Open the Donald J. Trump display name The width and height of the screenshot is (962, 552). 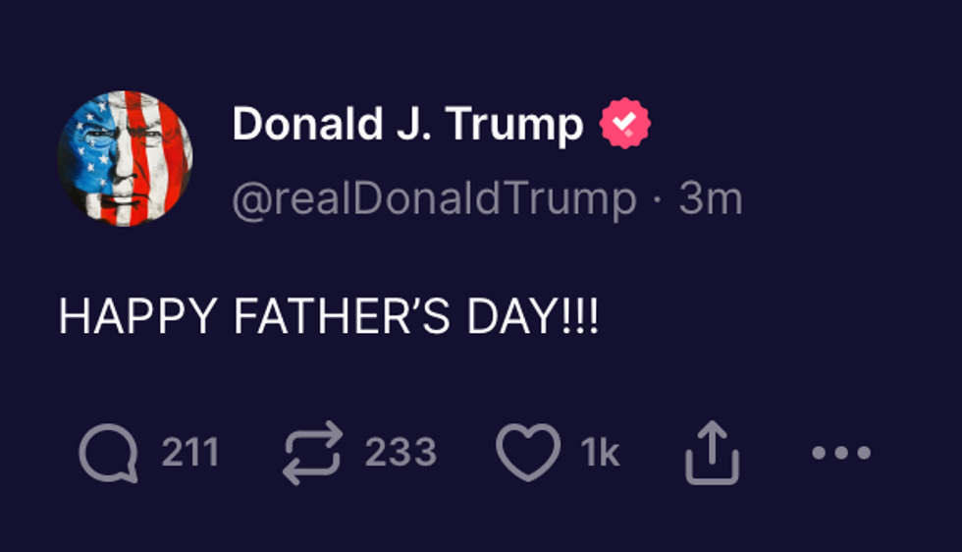[407, 125]
